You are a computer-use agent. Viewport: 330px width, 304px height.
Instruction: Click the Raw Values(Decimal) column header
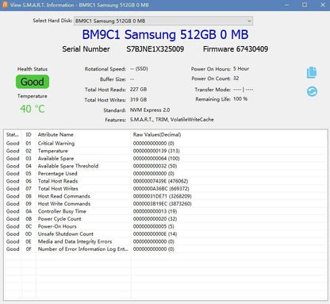coord(157,135)
